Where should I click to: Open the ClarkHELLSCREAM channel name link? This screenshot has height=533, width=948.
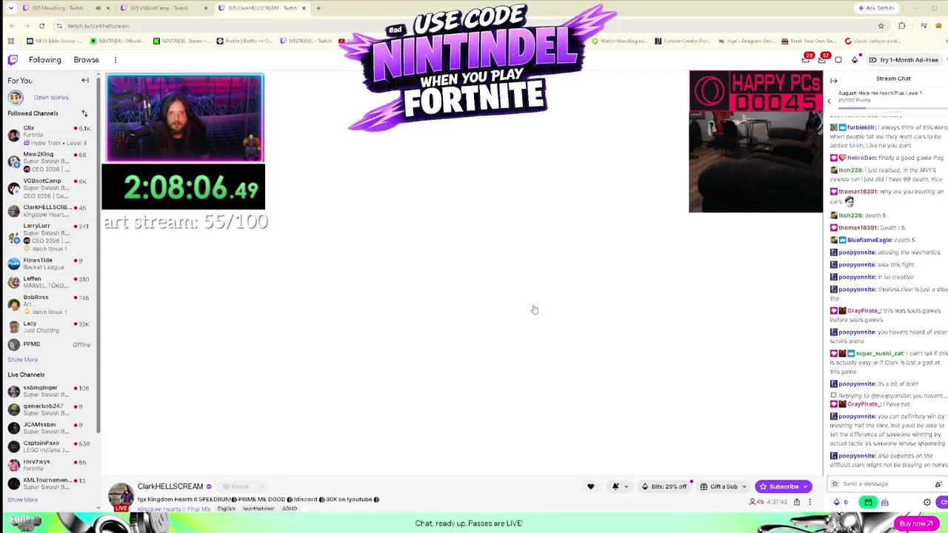170,486
